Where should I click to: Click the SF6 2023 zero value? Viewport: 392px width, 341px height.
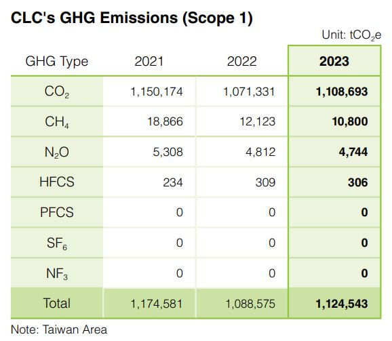pyautogui.click(x=364, y=243)
